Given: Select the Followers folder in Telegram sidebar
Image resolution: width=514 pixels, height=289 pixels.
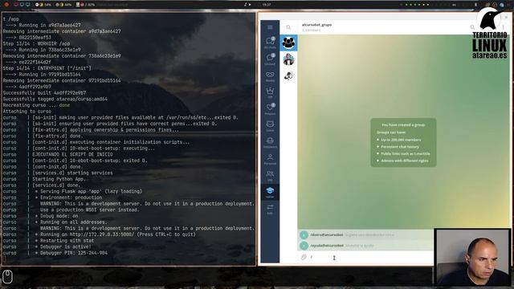Looking at the screenshot, I should [270, 142].
